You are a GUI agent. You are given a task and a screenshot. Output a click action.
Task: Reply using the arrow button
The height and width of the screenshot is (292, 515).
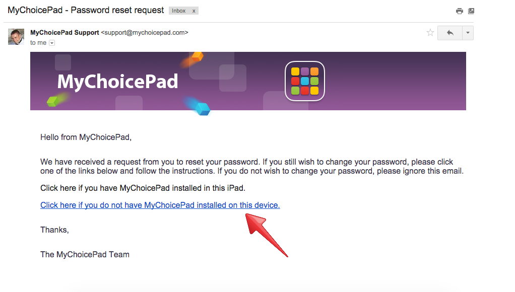tap(449, 33)
